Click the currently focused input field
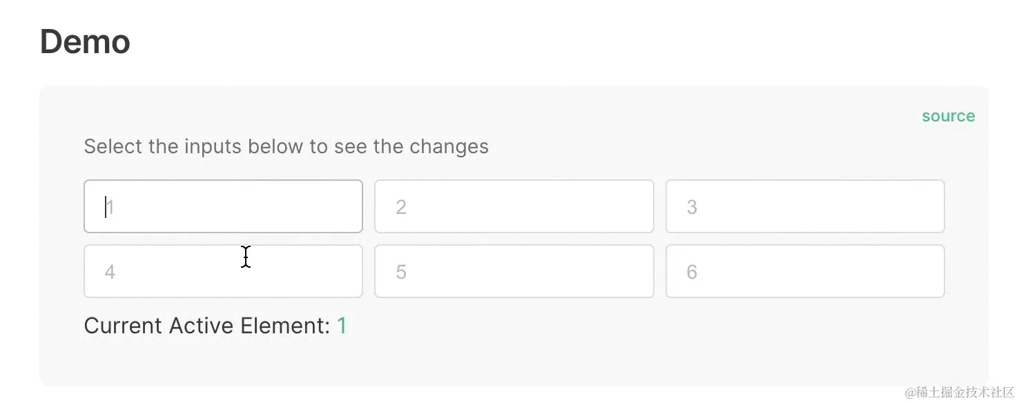This screenshot has height=403, width=1019. [223, 206]
